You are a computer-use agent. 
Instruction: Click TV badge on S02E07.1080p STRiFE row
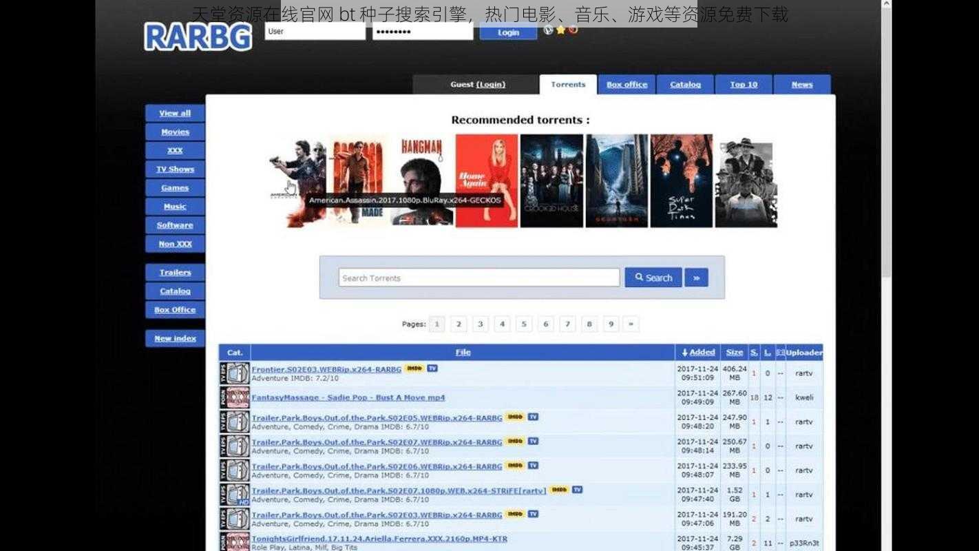(x=577, y=490)
